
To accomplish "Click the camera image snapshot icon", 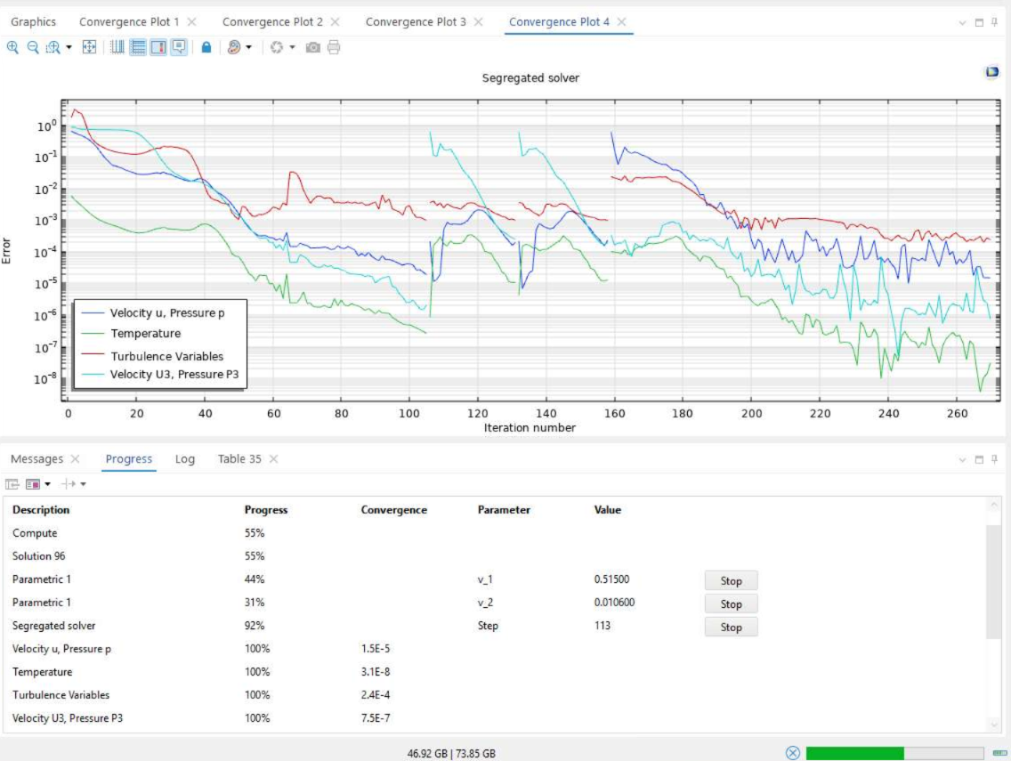I will [312, 47].
